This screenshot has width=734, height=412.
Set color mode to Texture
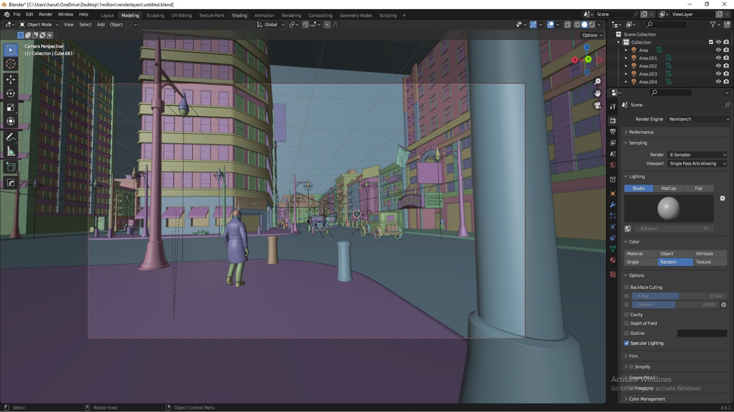click(x=710, y=262)
